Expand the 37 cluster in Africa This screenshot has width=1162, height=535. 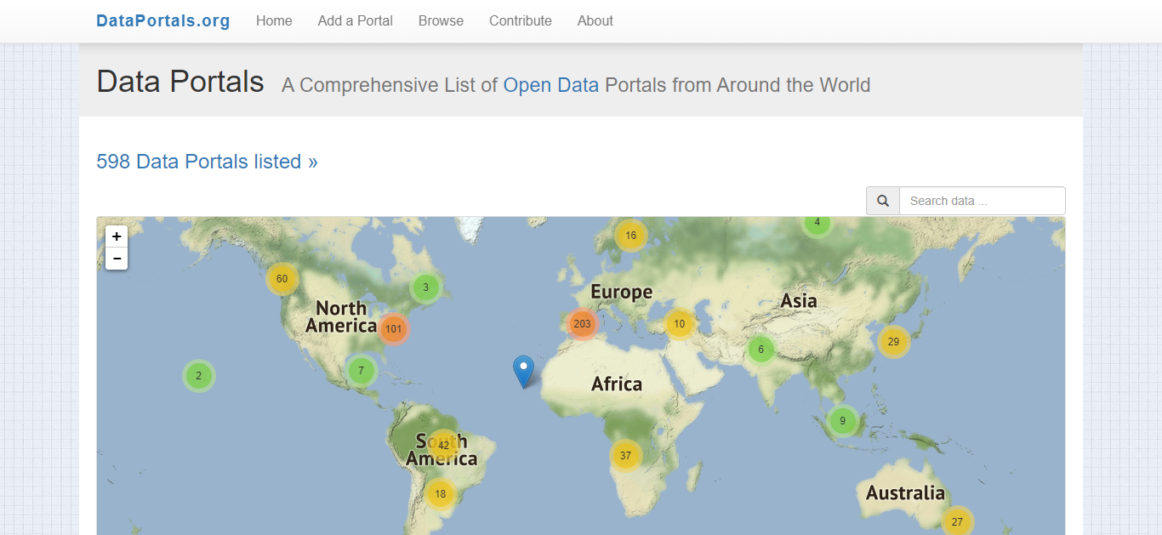click(625, 455)
